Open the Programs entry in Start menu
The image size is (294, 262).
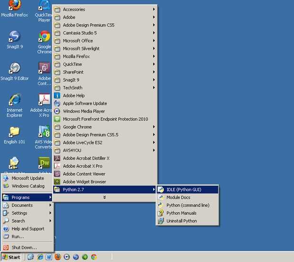[28, 197]
